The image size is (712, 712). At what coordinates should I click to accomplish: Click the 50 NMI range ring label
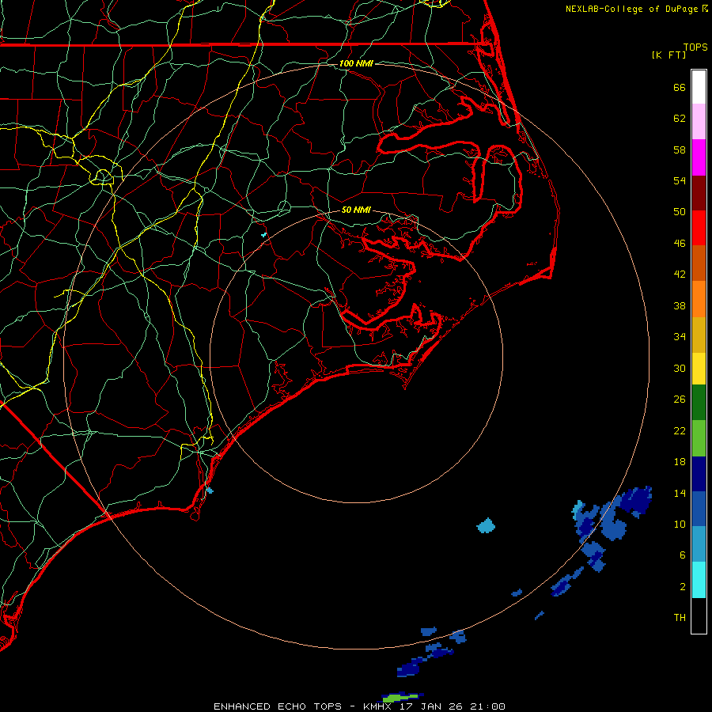coord(356,210)
